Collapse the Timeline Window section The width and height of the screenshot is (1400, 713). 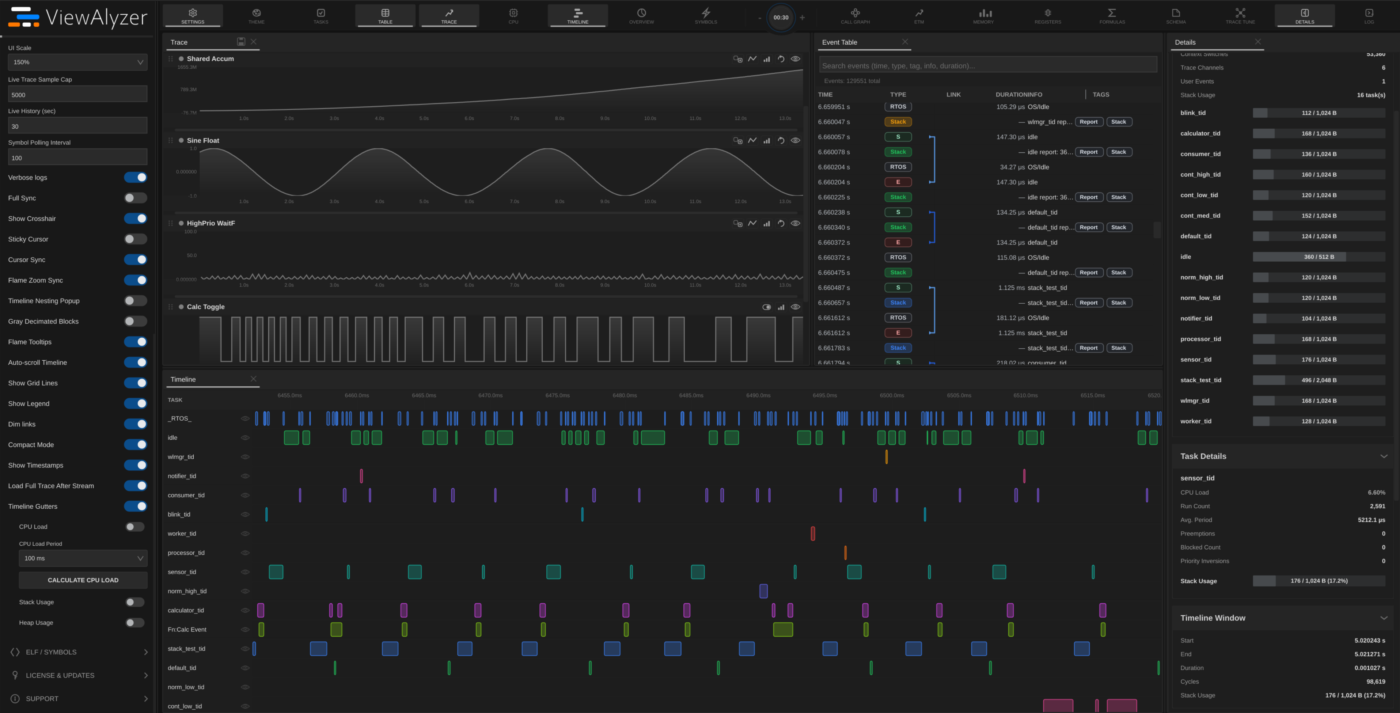1384,618
